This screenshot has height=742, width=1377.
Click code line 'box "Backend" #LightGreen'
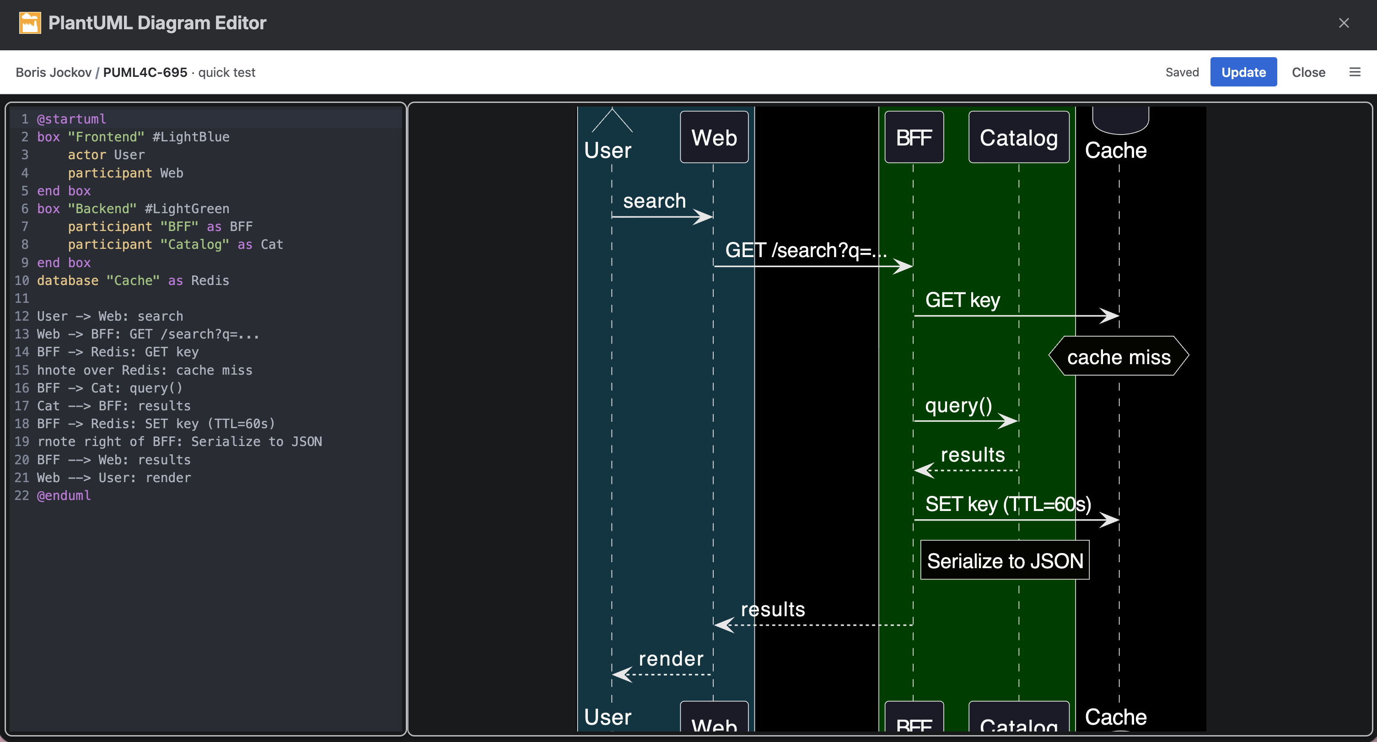click(133, 209)
